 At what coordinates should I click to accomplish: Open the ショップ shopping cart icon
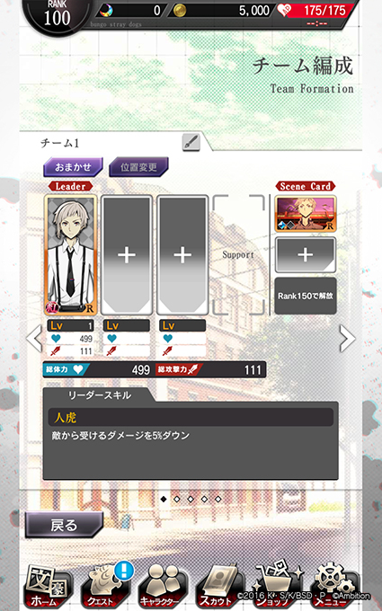coord(275,585)
